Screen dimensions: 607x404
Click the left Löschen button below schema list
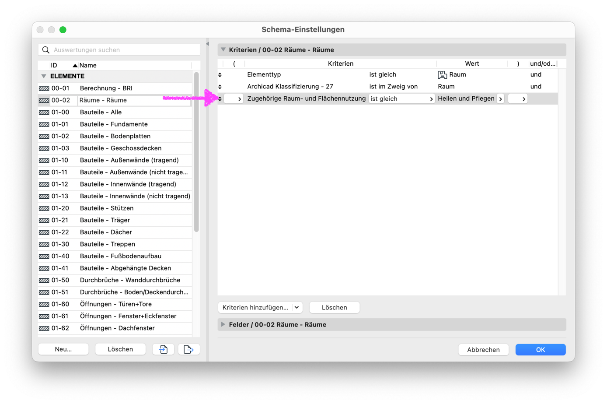pos(120,349)
